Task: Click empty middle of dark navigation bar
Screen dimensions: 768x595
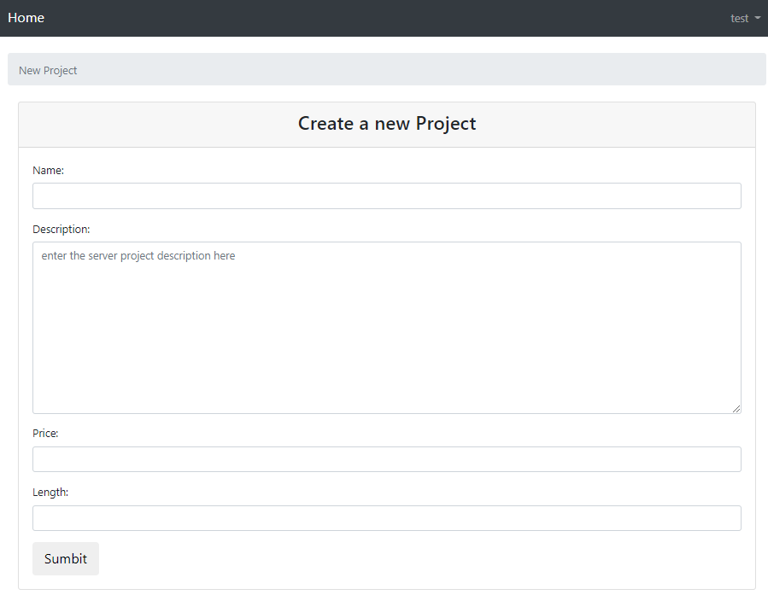Action: click(x=384, y=18)
